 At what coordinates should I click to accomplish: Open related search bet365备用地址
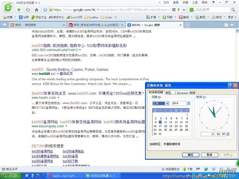73,151
